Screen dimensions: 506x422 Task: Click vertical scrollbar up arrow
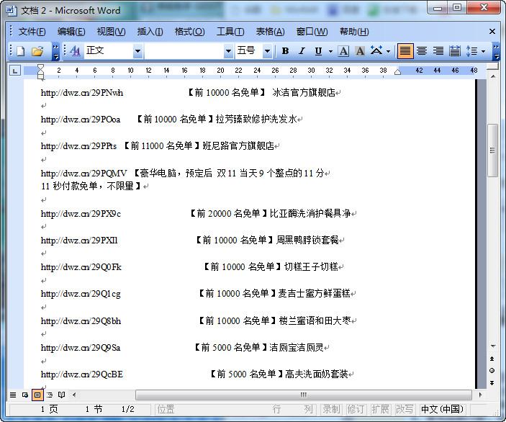493,76
